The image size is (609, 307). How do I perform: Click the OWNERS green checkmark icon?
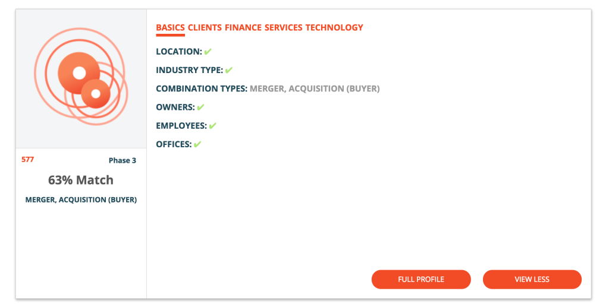click(x=200, y=107)
